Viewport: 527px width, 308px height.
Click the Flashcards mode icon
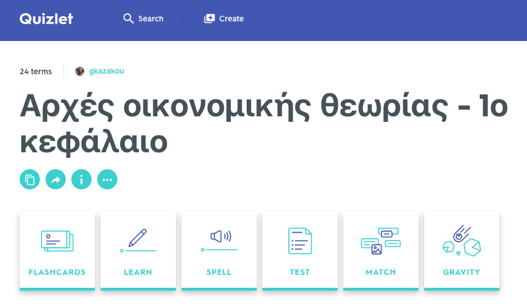57,241
